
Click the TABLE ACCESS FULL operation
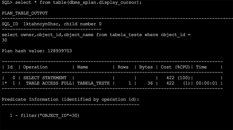tap(49, 83)
